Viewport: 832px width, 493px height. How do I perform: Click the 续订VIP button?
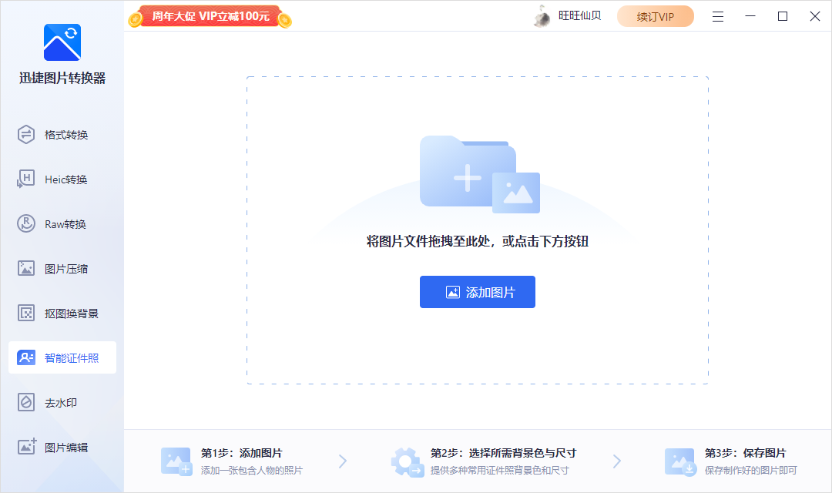click(655, 16)
